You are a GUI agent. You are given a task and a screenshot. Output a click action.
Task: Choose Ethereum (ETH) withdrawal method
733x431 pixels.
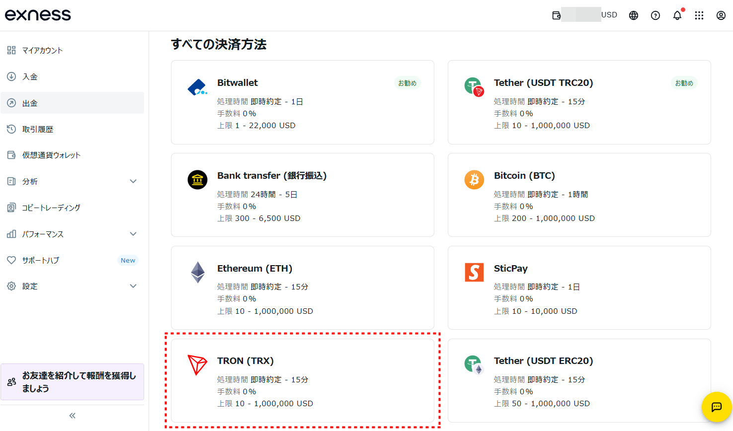pyautogui.click(x=303, y=287)
